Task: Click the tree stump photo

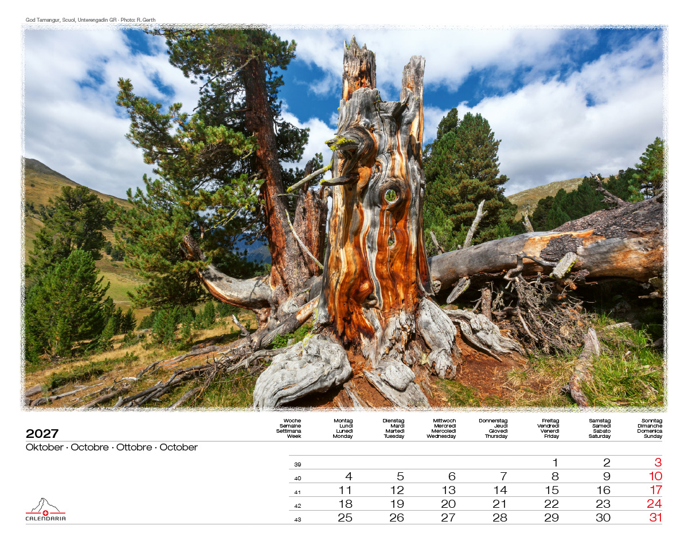Action: point(344,218)
